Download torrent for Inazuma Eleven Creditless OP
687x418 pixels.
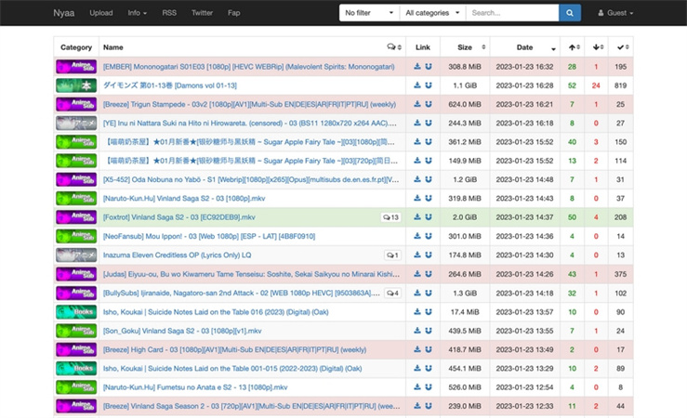417,255
